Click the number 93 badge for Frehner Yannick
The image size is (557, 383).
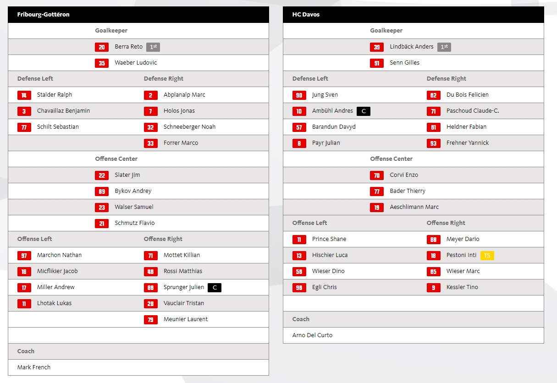click(433, 143)
